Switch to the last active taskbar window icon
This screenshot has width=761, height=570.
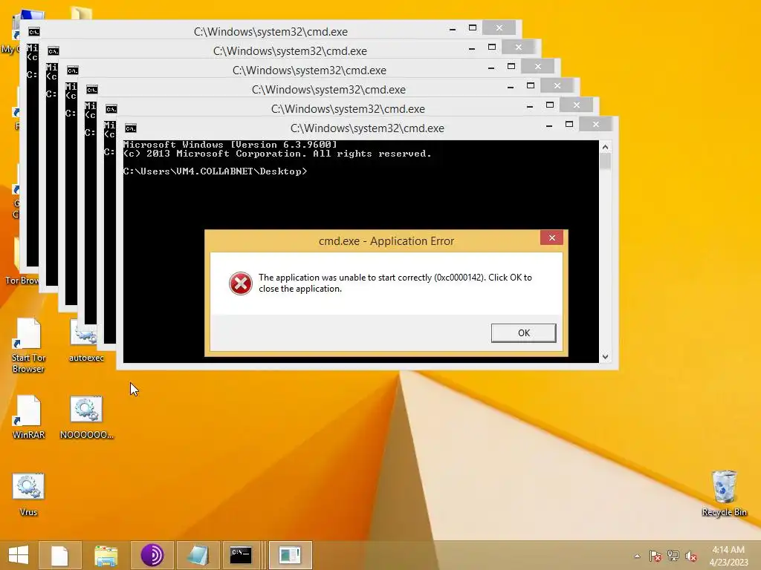(x=290, y=555)
